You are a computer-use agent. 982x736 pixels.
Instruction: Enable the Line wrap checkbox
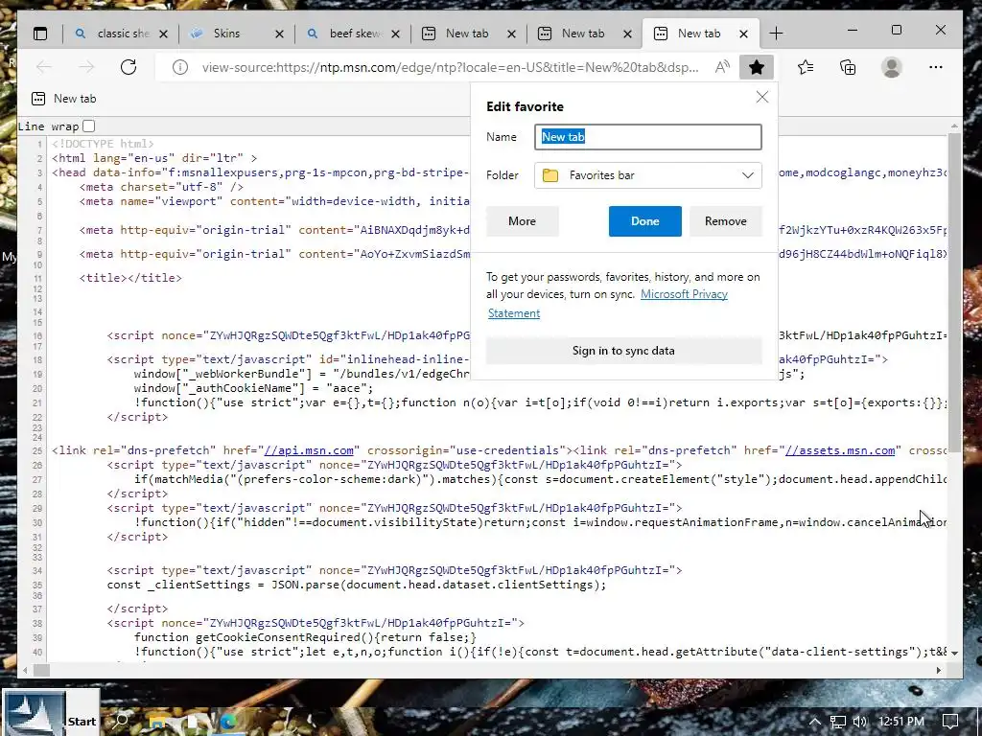(89, 126)
